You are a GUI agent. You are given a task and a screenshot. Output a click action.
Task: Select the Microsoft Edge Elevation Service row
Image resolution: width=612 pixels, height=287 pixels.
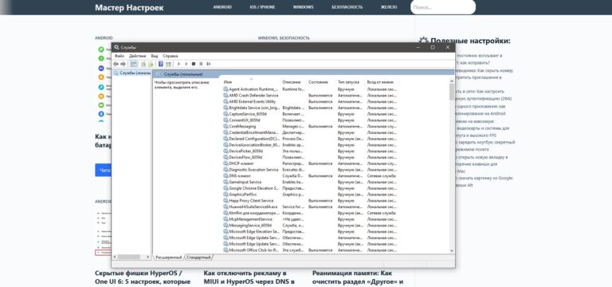[x=311, y=231]
